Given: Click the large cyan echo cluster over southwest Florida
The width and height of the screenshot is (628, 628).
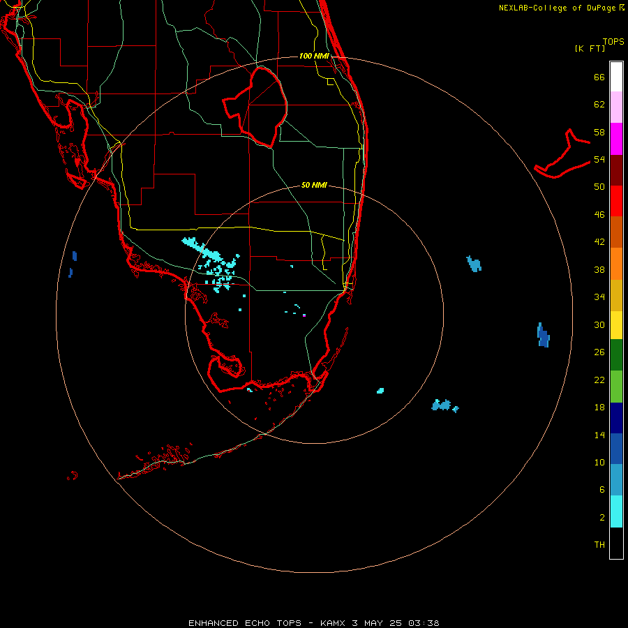Looking at the screenshot, I should [211, 263].
